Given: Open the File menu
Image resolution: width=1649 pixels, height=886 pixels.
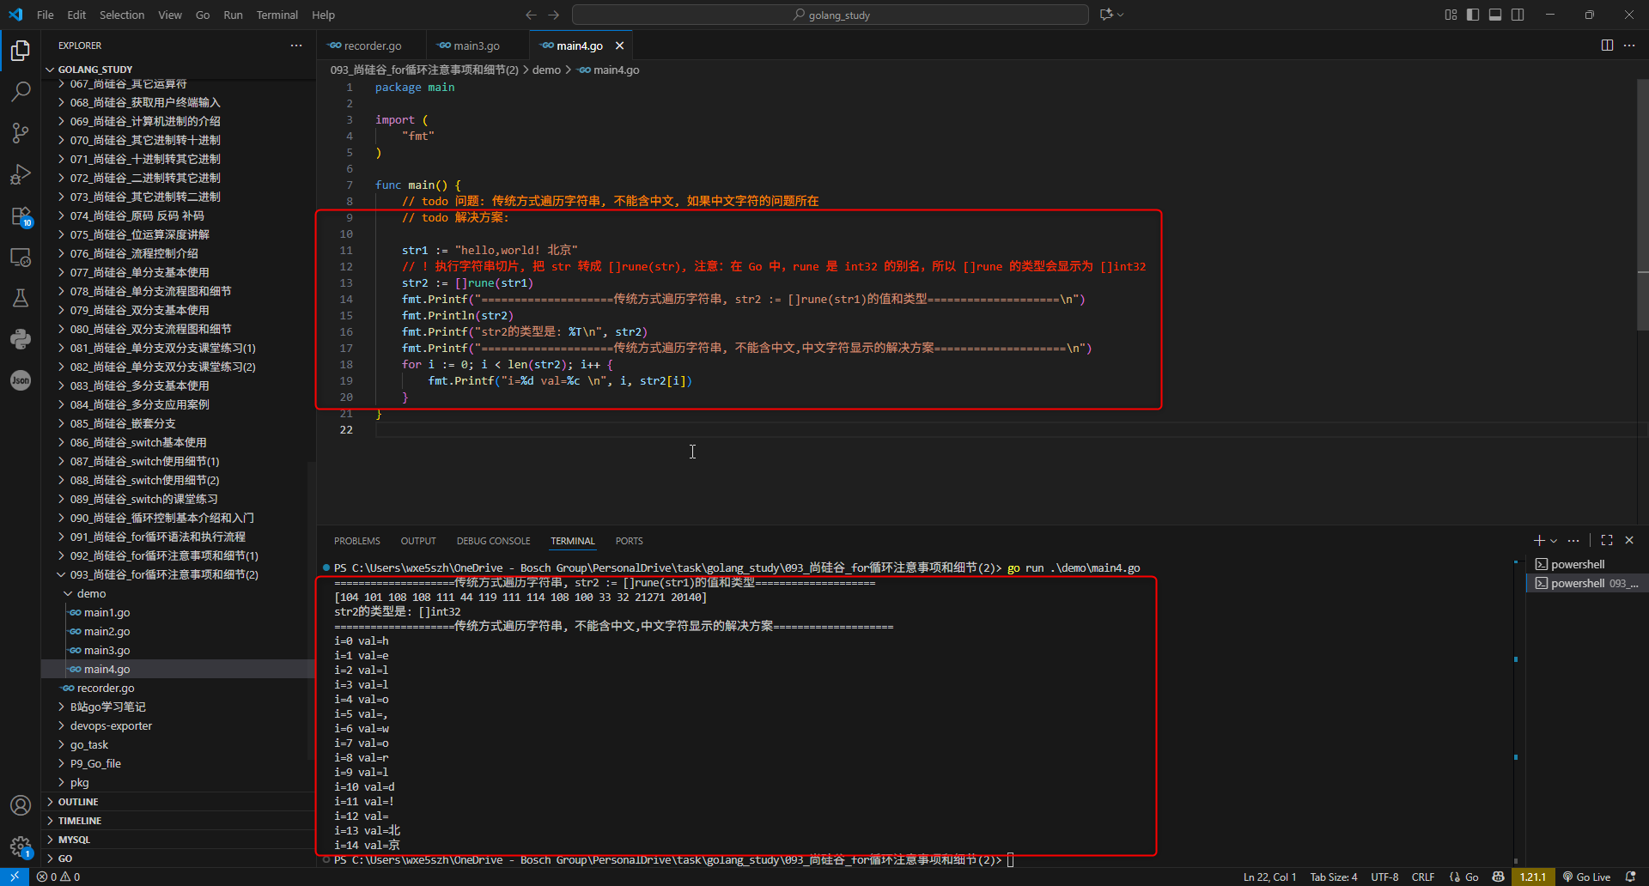Looking at the screenshot, I should (46, 15).
